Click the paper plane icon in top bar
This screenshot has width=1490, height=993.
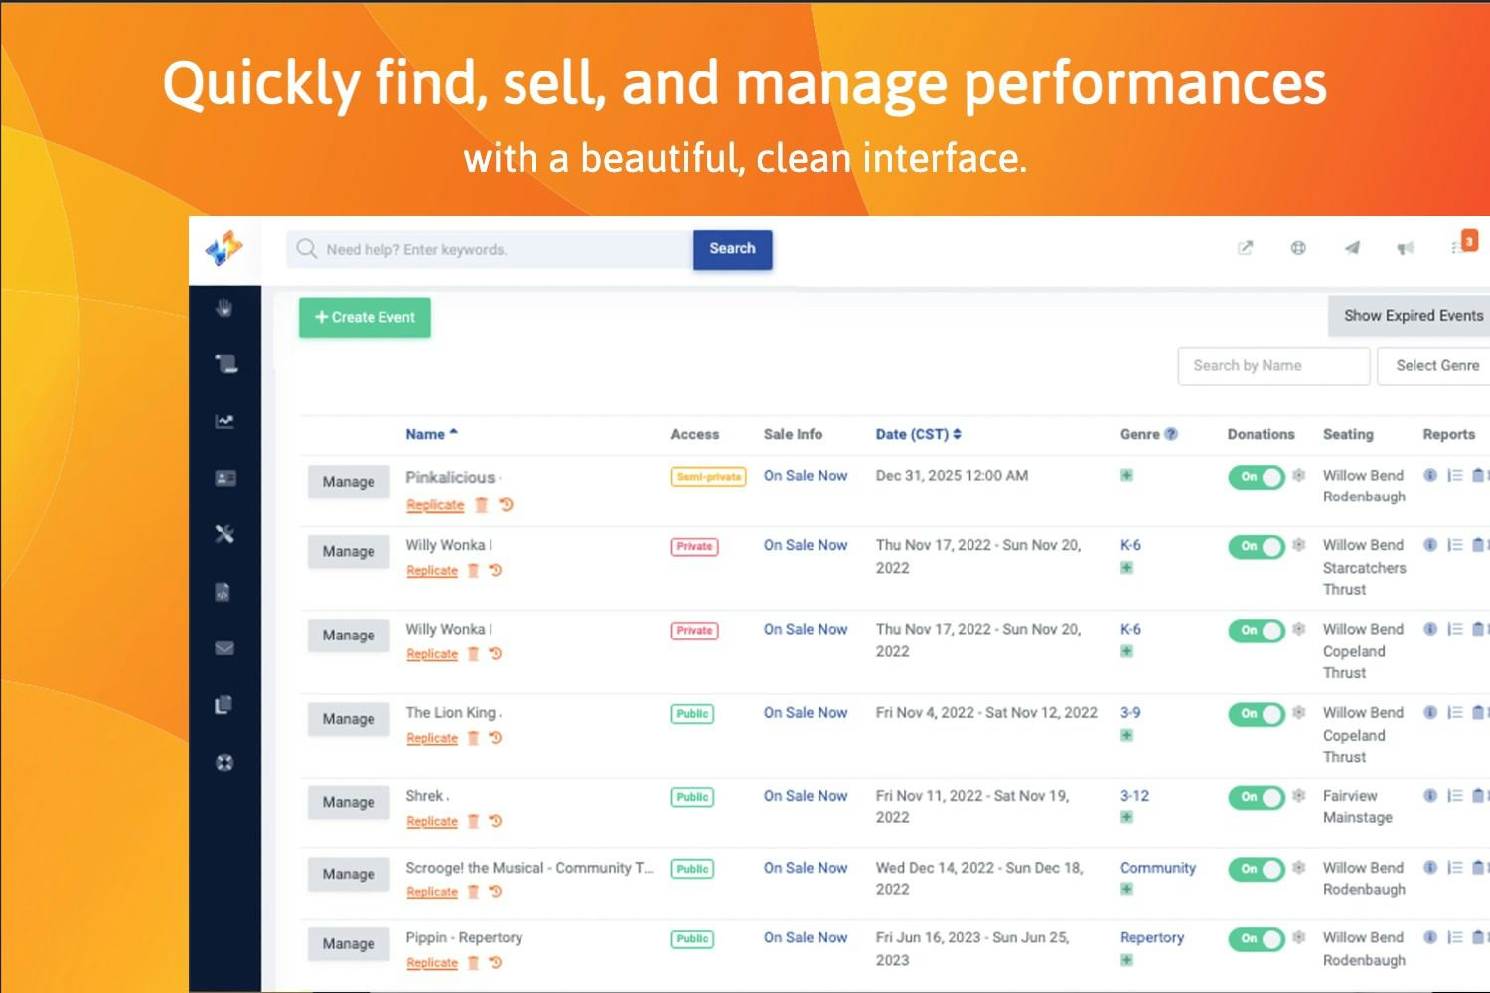click(1352, 248)
